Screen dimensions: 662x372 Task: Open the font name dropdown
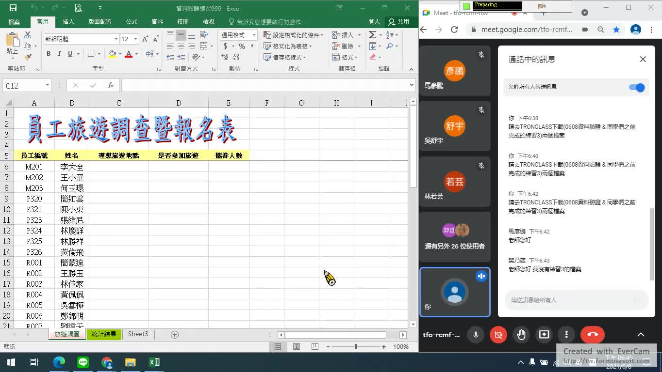click(116, 39)
